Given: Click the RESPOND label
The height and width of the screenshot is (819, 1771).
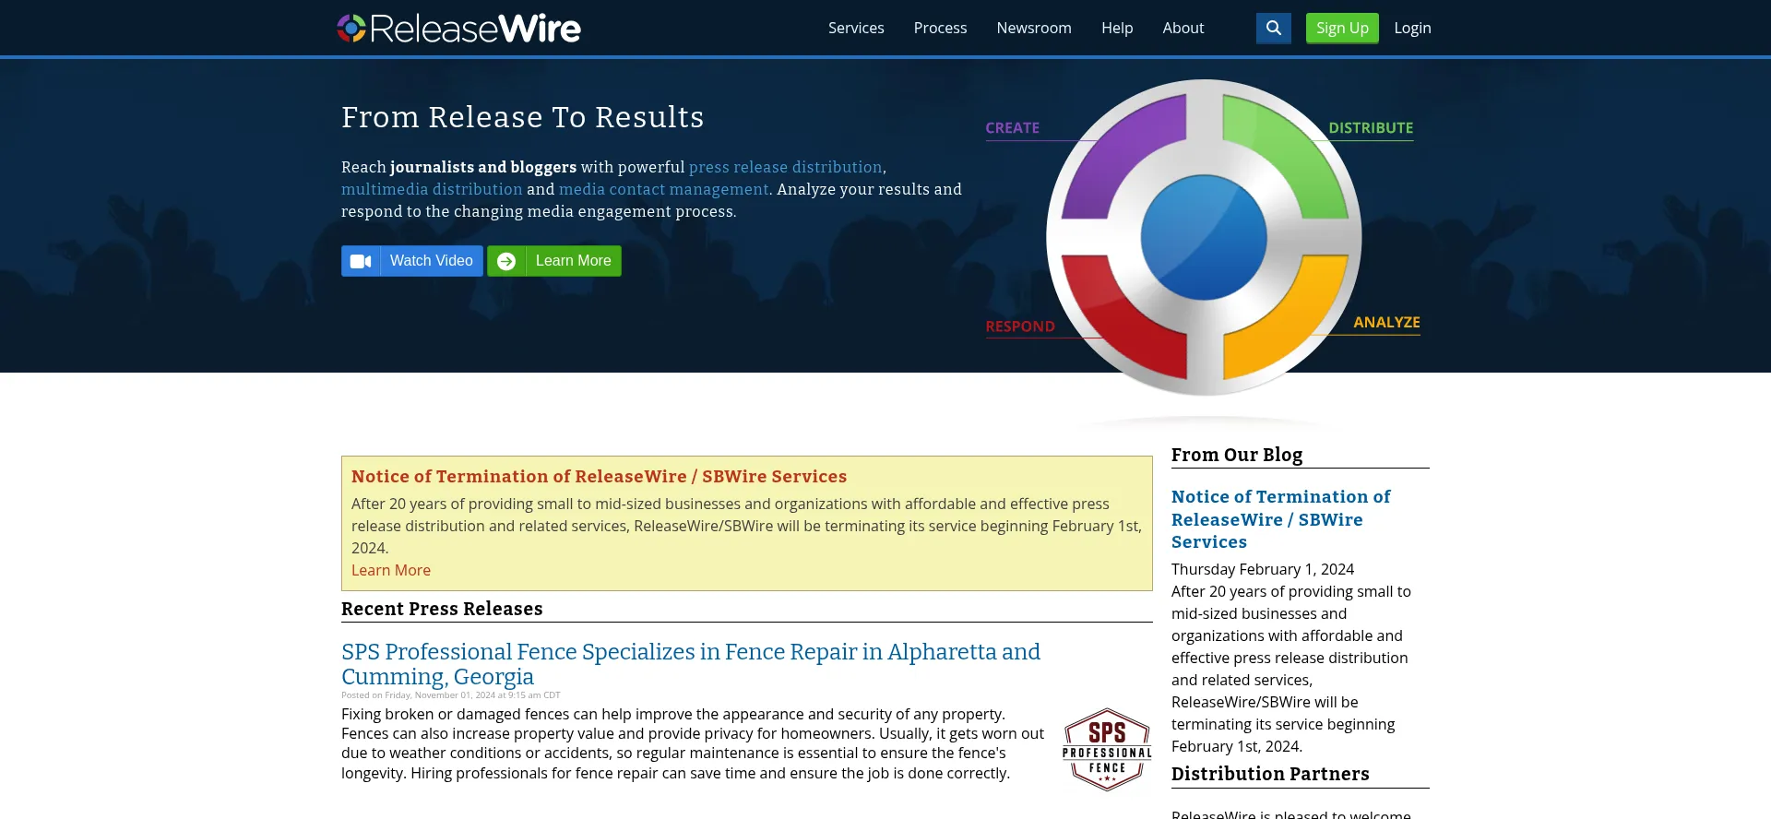Looking at the screenshot, I should [1019, 326].
